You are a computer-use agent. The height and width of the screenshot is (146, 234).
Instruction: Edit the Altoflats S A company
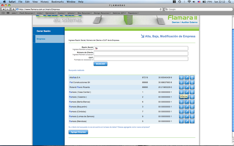[187, 78]
